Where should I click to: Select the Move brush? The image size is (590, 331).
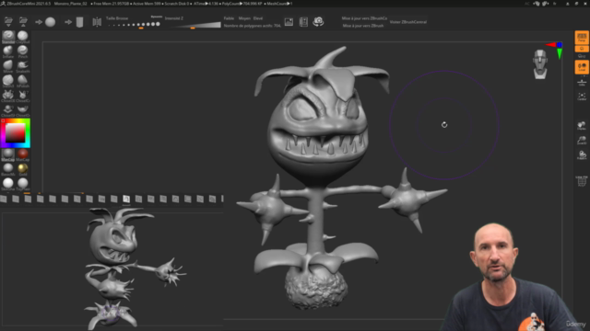[x=8, y=66]
